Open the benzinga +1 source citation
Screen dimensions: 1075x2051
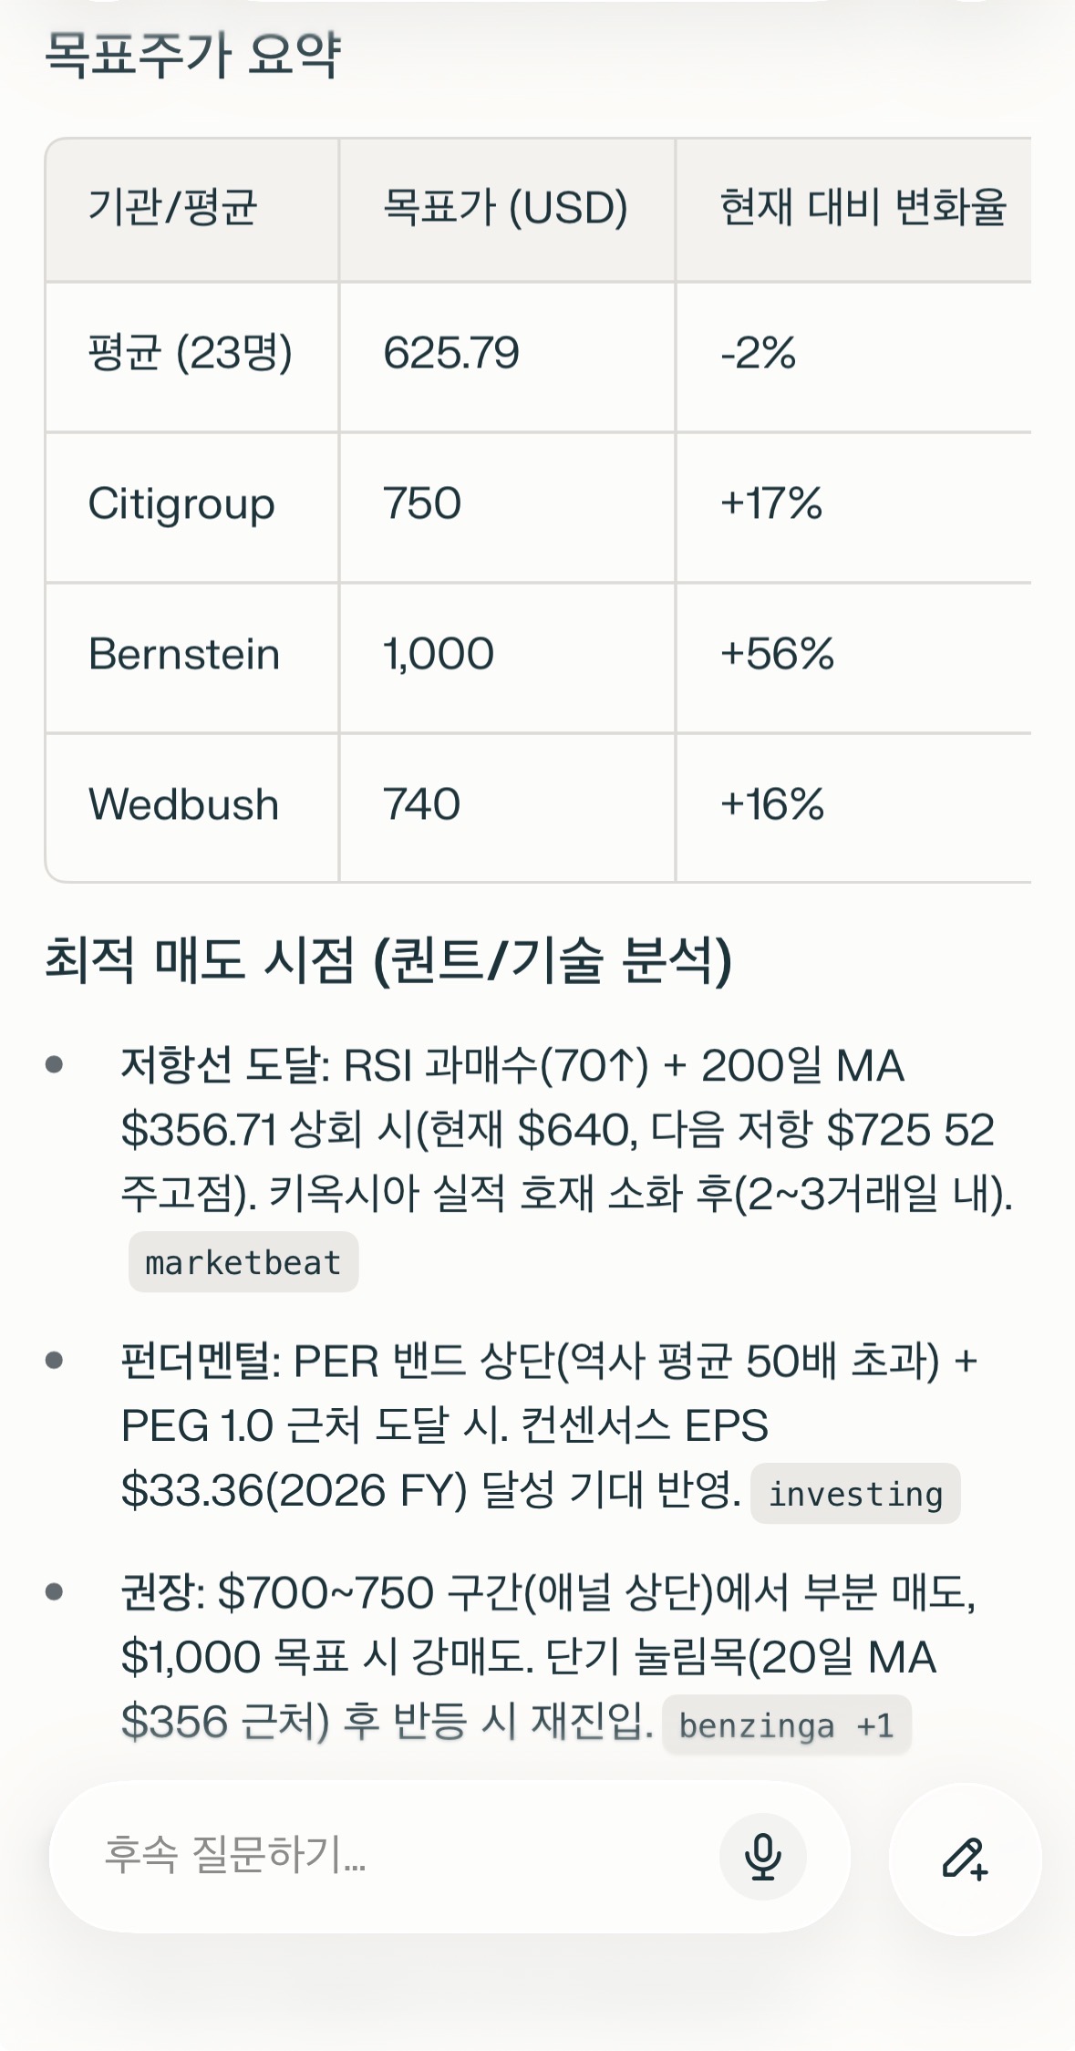coord(786,1725)
